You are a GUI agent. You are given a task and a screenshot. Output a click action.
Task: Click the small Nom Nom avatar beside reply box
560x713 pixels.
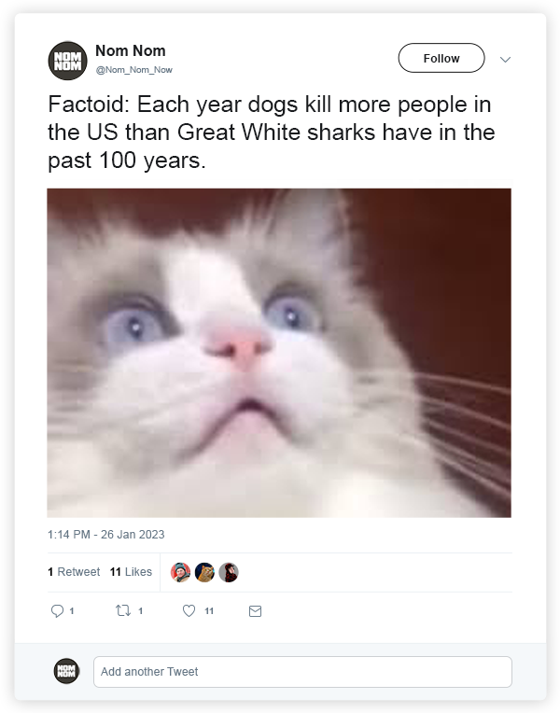coord(66,671)
